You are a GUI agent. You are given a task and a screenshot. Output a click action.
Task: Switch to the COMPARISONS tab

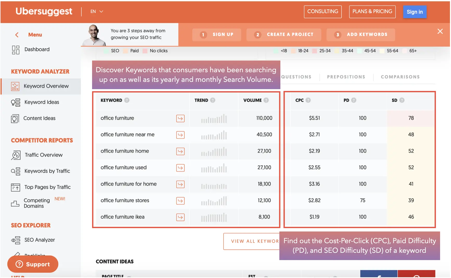coord(400,77)
